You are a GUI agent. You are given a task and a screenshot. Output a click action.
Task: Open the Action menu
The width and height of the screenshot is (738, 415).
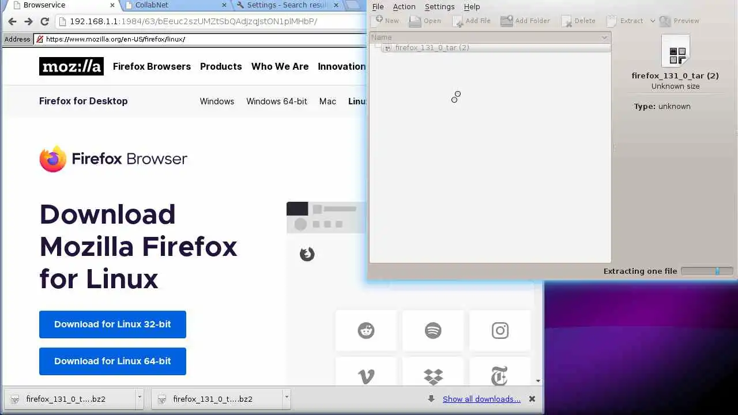(404, 6)
